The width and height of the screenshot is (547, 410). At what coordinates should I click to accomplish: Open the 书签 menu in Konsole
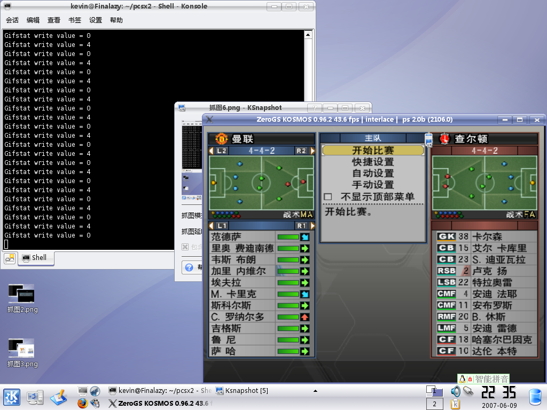coord(75,20)
